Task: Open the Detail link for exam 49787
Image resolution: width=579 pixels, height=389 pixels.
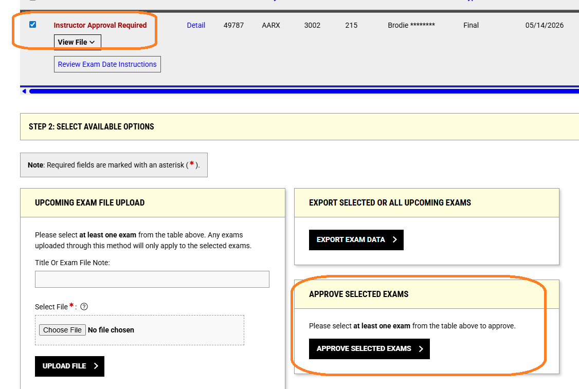Action: tap(196, 25)
